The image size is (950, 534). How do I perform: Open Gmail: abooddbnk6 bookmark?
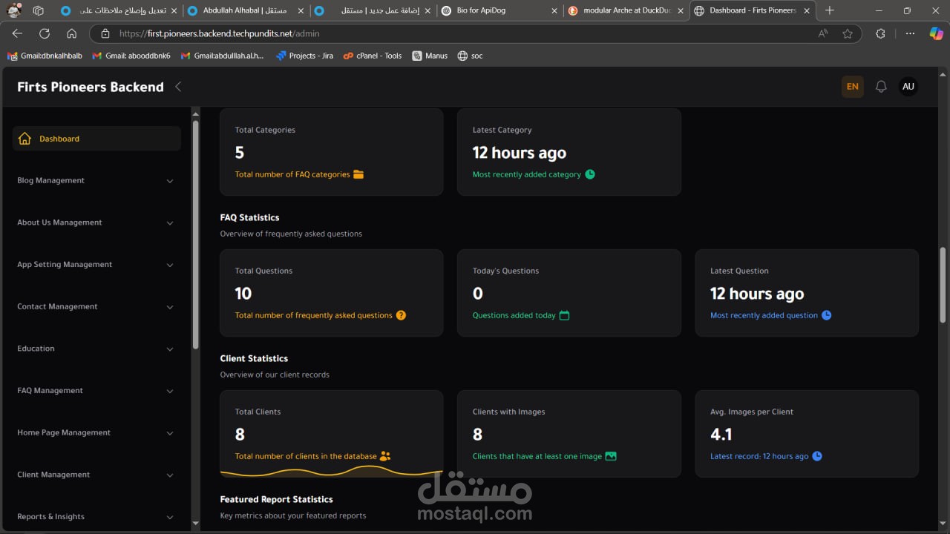pyautogui.click(x=131, y=56)
